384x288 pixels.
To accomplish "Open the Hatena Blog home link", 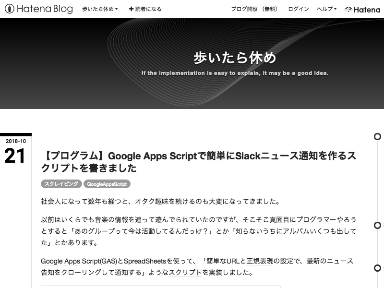I will 39,9.
